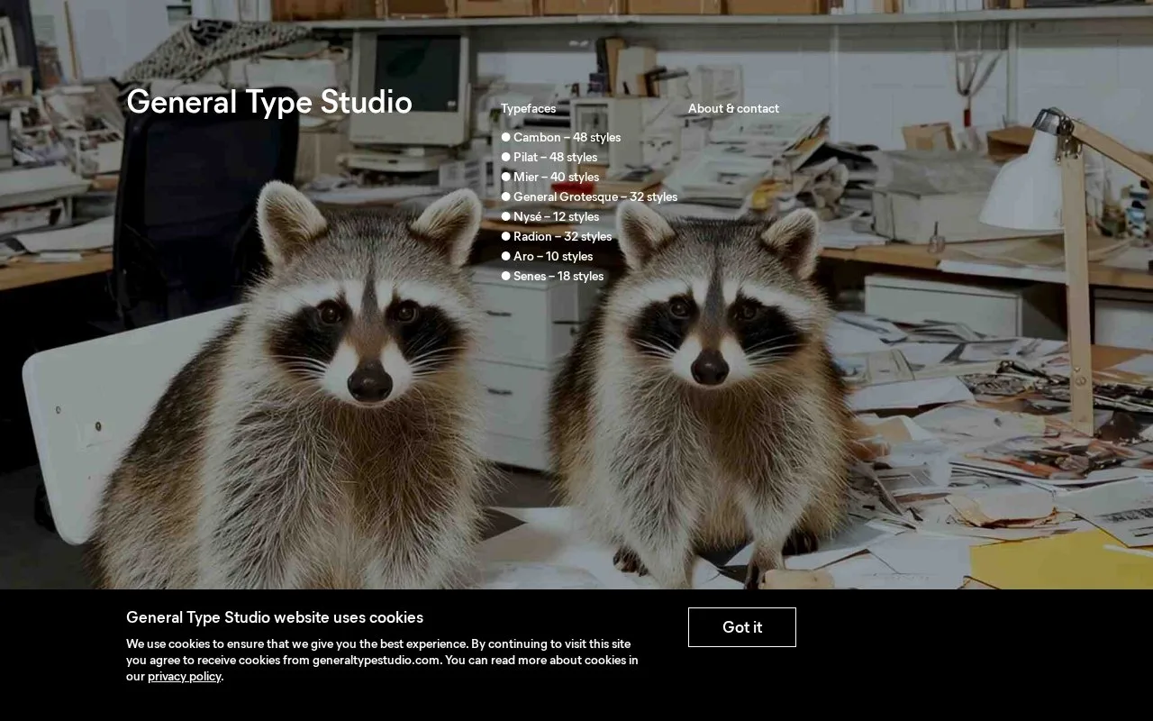Open the Typefaces menu heading
Image resolution: width=1153 pixels, height=721 pixels.
click(x=529, y=108)
